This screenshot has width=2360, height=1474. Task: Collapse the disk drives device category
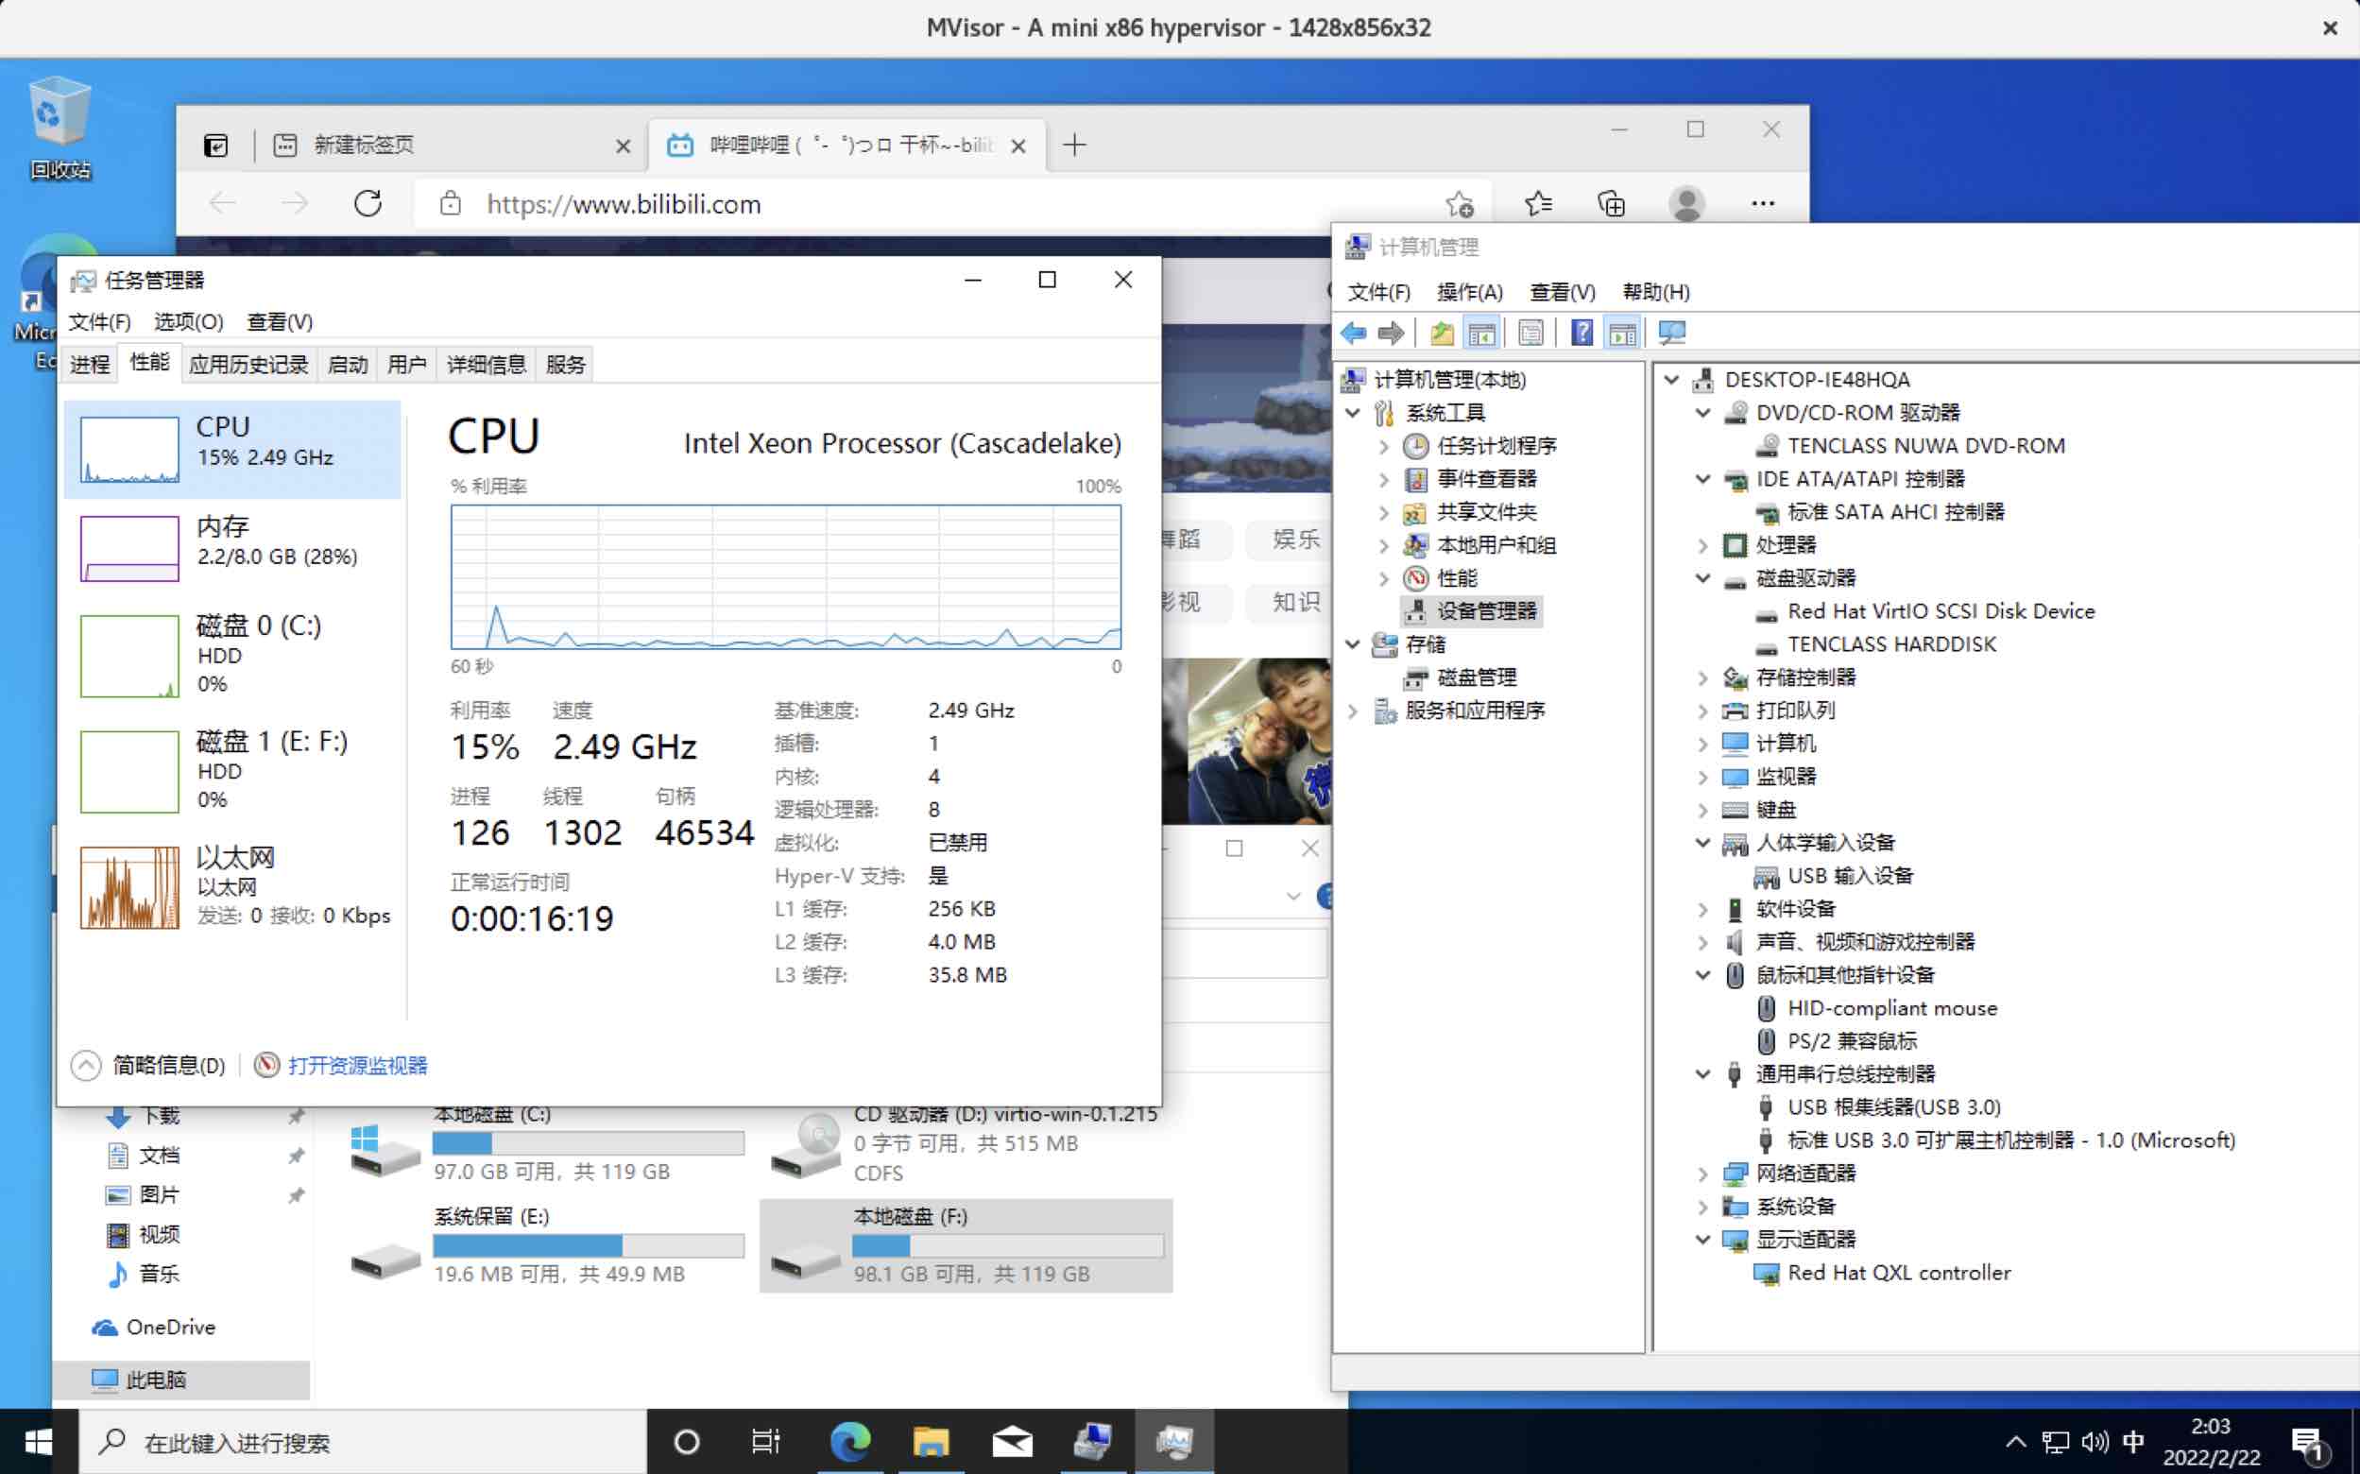tap(1702, 578)
